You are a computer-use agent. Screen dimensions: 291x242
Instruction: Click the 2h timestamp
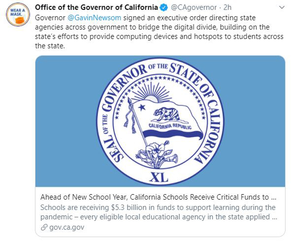tap(227, 7)
